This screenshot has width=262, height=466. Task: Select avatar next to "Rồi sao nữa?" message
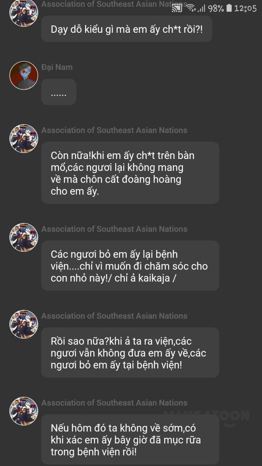coord(24,324)
